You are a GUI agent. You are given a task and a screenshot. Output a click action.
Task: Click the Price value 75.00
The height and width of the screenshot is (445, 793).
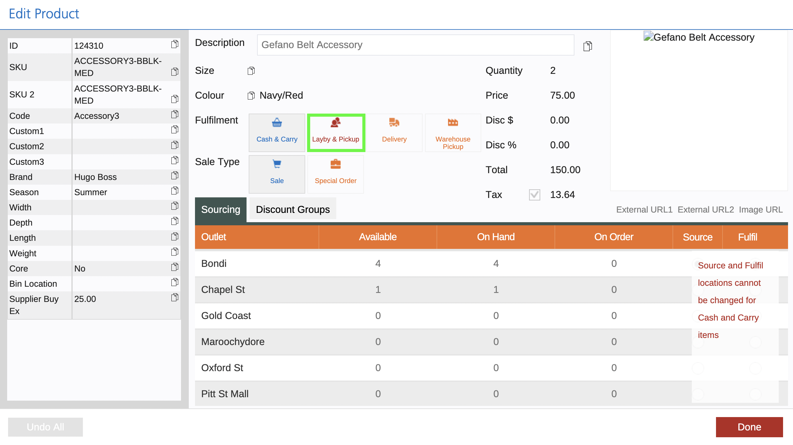[x=562, y=96]
